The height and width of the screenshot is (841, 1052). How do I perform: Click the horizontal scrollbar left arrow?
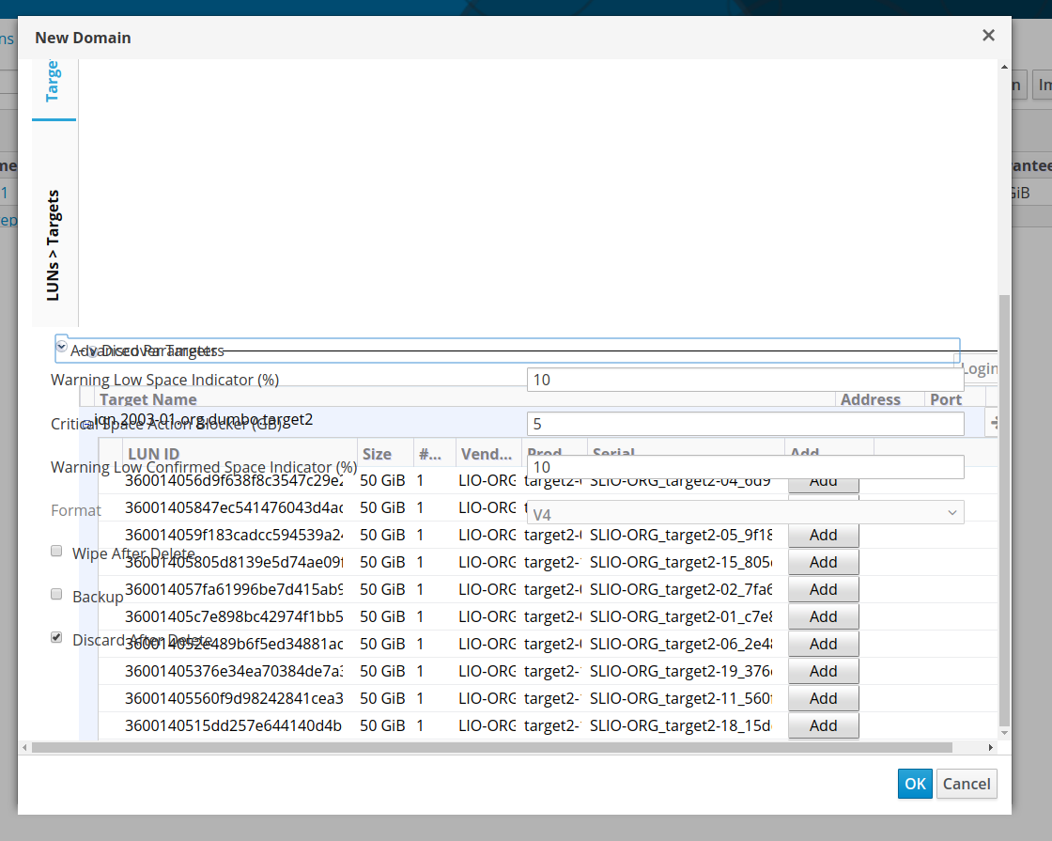[x=24, y=747]
